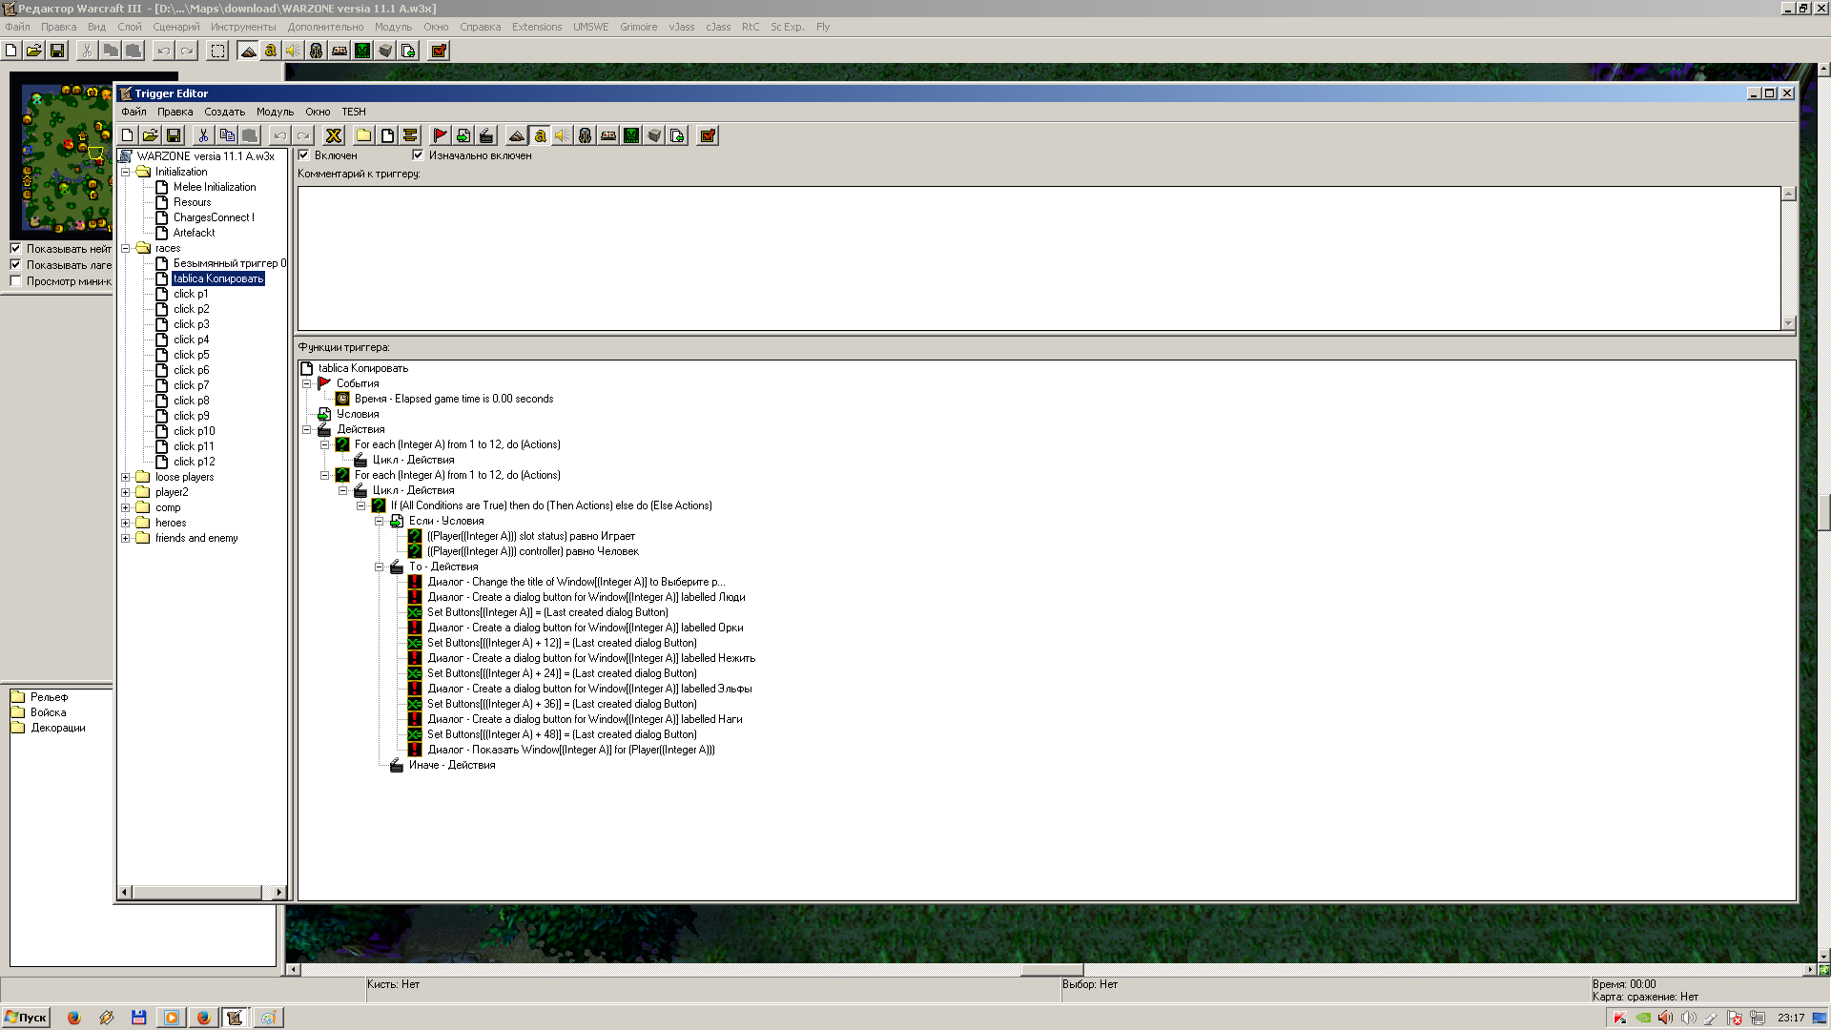Open Object Editor helmet icon in Trigger Editor
Screen dimensions: 1831x1030
tap(586, 135)
